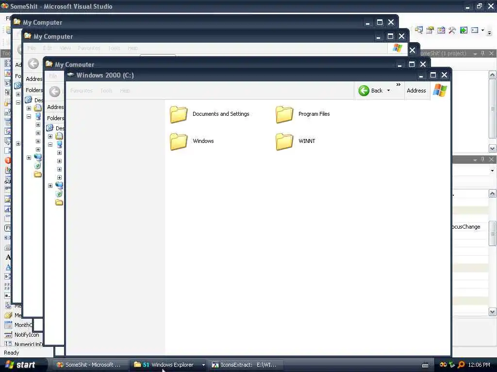Open the Program Files folder
This screenshot has width=497, height=372.
pos(303,114)
